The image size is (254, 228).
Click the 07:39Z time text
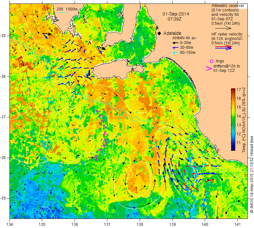click(174, 19)
